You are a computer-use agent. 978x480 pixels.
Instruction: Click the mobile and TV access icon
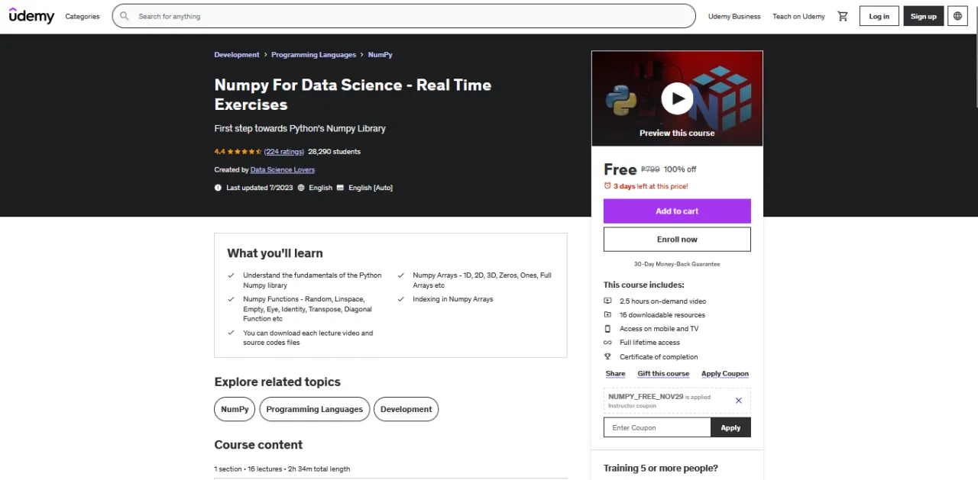608,329
